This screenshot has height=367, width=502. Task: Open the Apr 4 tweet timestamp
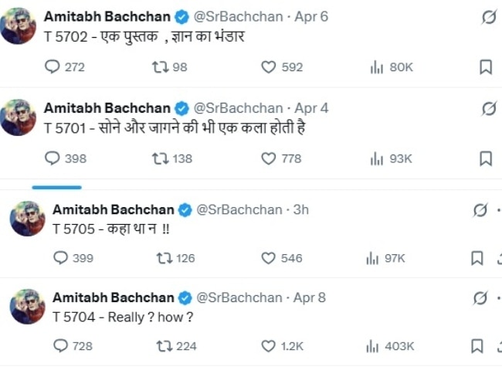311,107
